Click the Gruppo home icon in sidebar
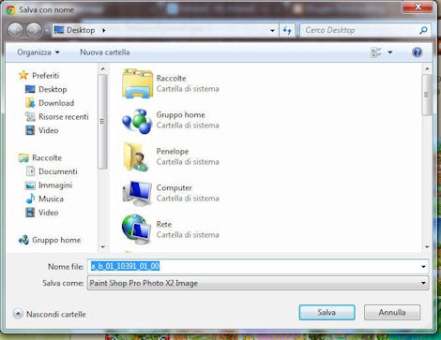441x340 pixels. pos(23,240)
